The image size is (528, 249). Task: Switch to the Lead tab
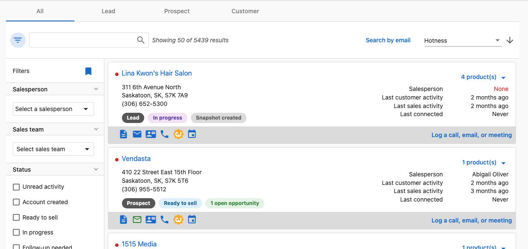click(109, 11)
